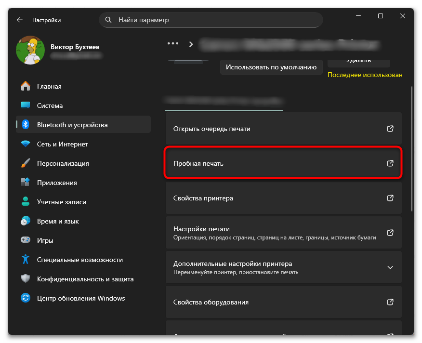Open Свойства принтера

[283, 198]
